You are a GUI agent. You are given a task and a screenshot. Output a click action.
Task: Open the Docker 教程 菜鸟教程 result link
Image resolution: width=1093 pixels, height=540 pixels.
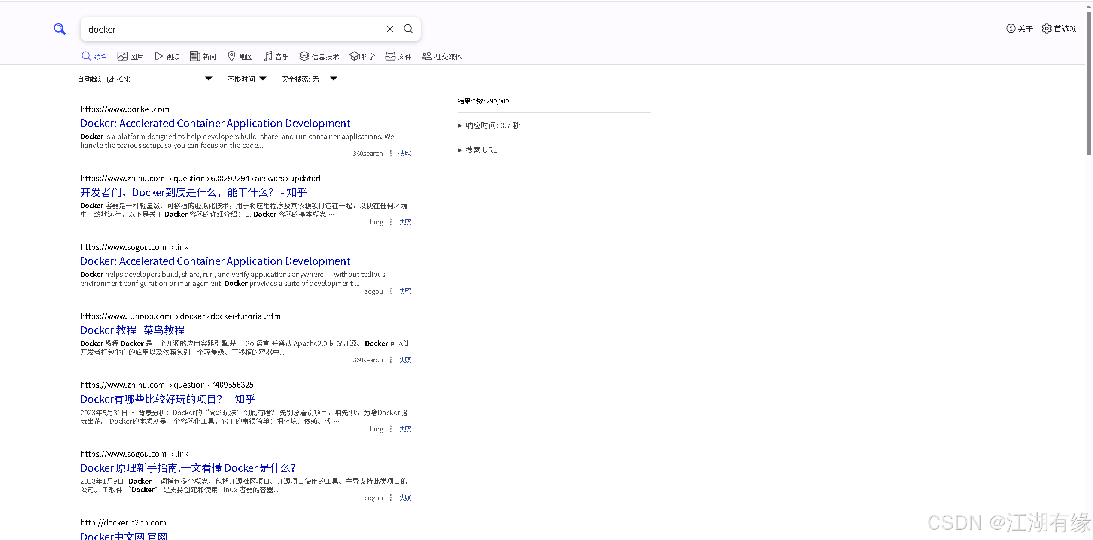point(132,330)
